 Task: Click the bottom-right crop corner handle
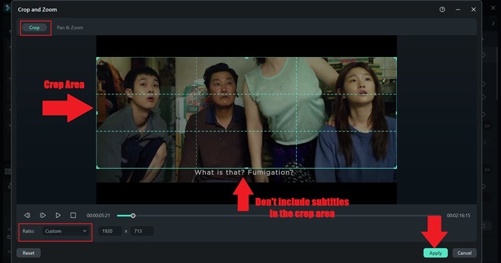point(396,167)
